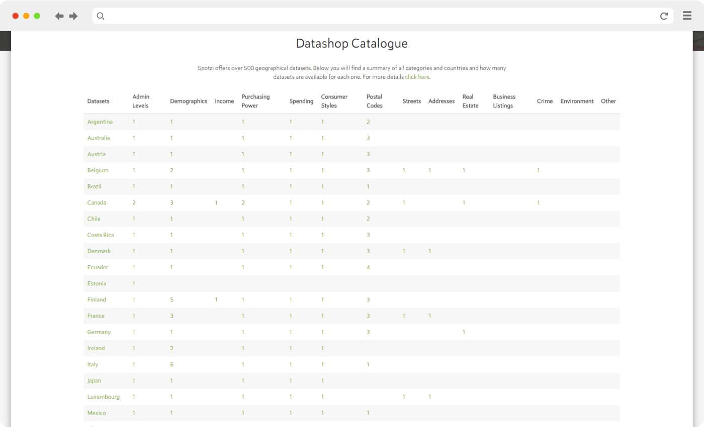Open the Brazil datasets link
Image resolution: width=704 pixels, height=427 pixels.
click(x=95, y=186)
